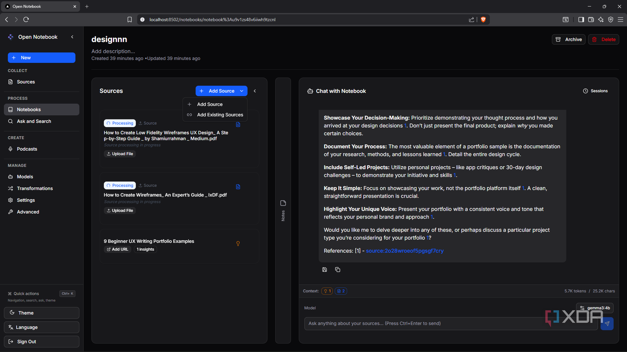Open source:2o28wroeof5pgsgf7cry reference link

point(405,251)
